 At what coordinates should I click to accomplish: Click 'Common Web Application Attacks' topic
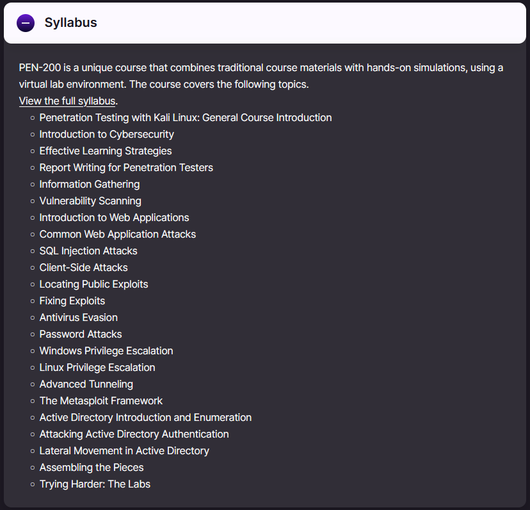(118, 234)
